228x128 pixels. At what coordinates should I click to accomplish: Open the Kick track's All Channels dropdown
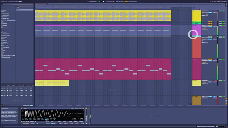[x=204, y=27]
